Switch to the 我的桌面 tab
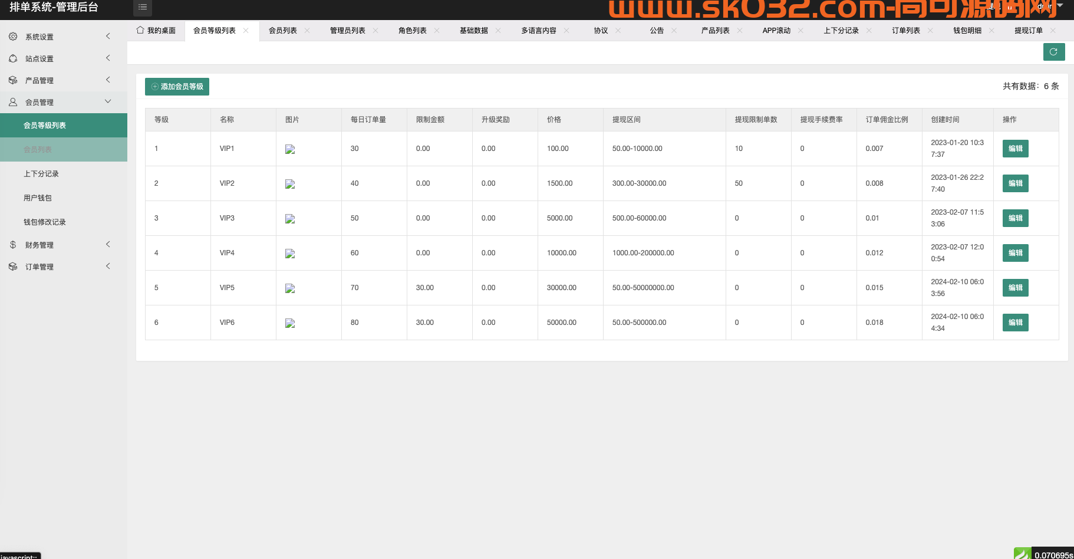Viewport: 1074px width, 559px height. [156, 31]
